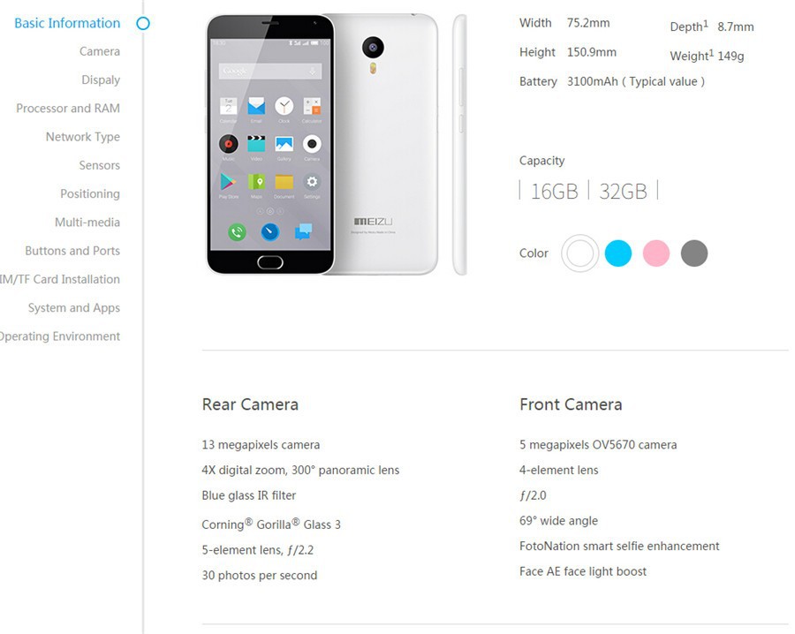Go to Multi-media section
795x634 pixels.
pyautogui.click(x=87, y=222)
